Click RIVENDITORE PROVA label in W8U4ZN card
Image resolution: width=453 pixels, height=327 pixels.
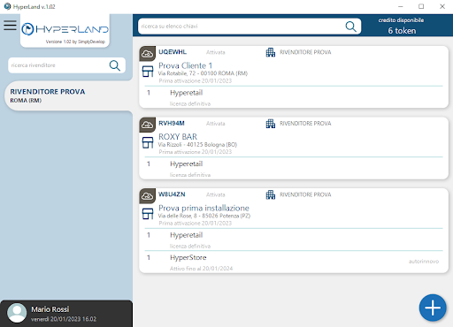tap(305, 195)
